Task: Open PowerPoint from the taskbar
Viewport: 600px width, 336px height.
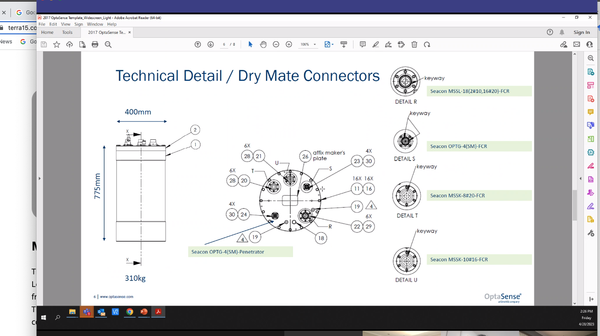Action: click(144, 312)
